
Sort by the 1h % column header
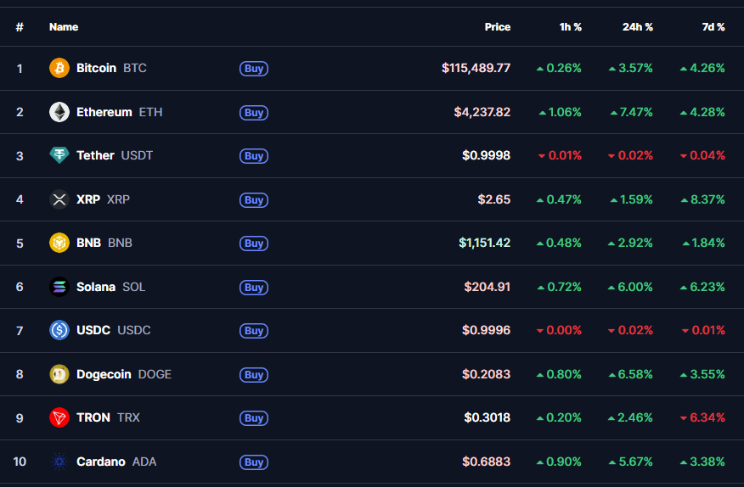pyautogui.click(x=571, y=27)
